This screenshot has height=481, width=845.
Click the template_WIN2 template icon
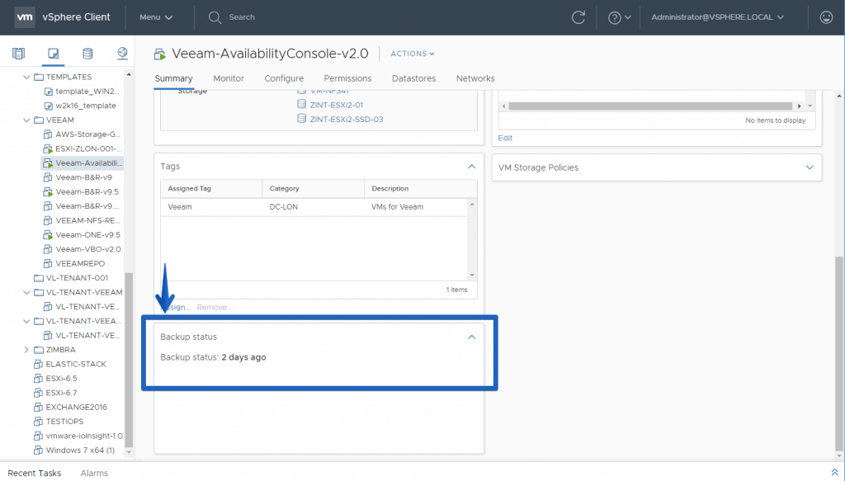pyautogui.click(x=48, y=92)
